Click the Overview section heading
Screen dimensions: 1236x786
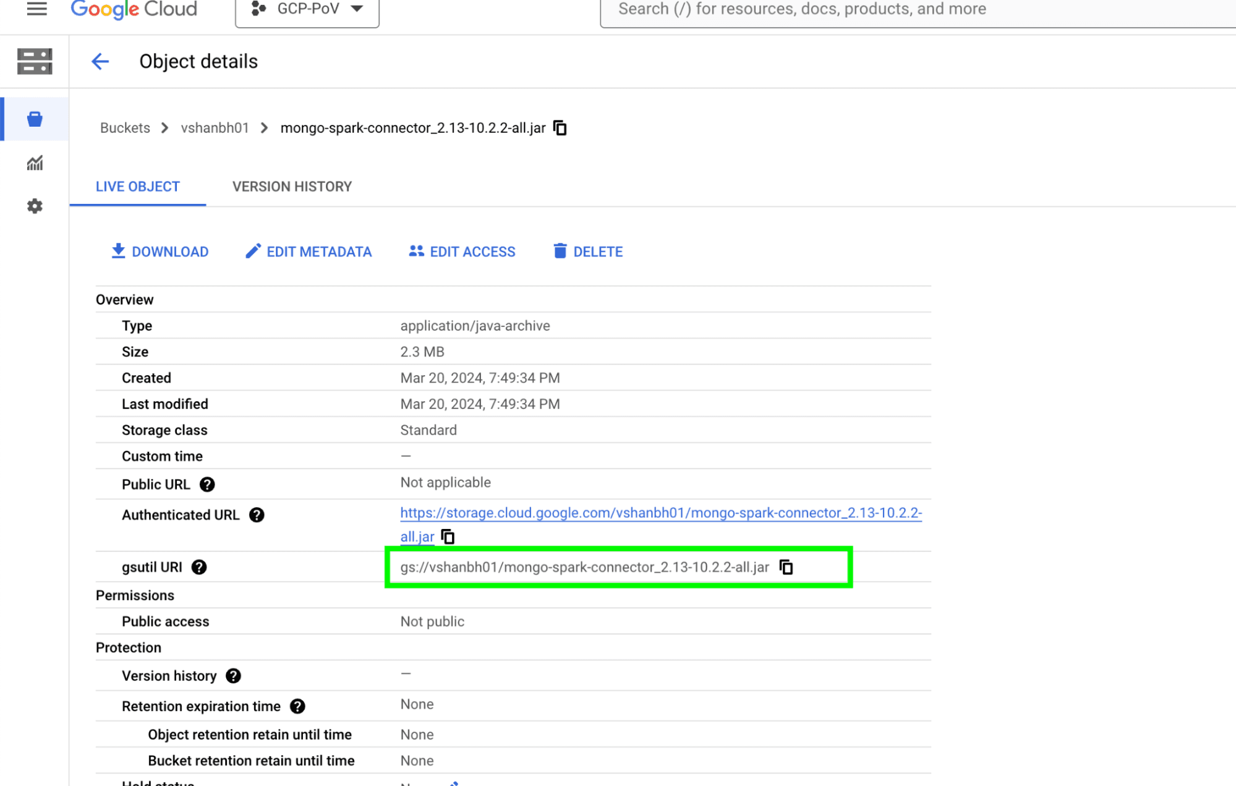pyautogui.click(x=124, y=300)
